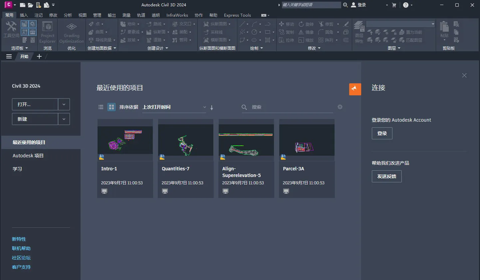480x280 pixels.
Task: Click the orange announcements icon
Action: (355, 89)
